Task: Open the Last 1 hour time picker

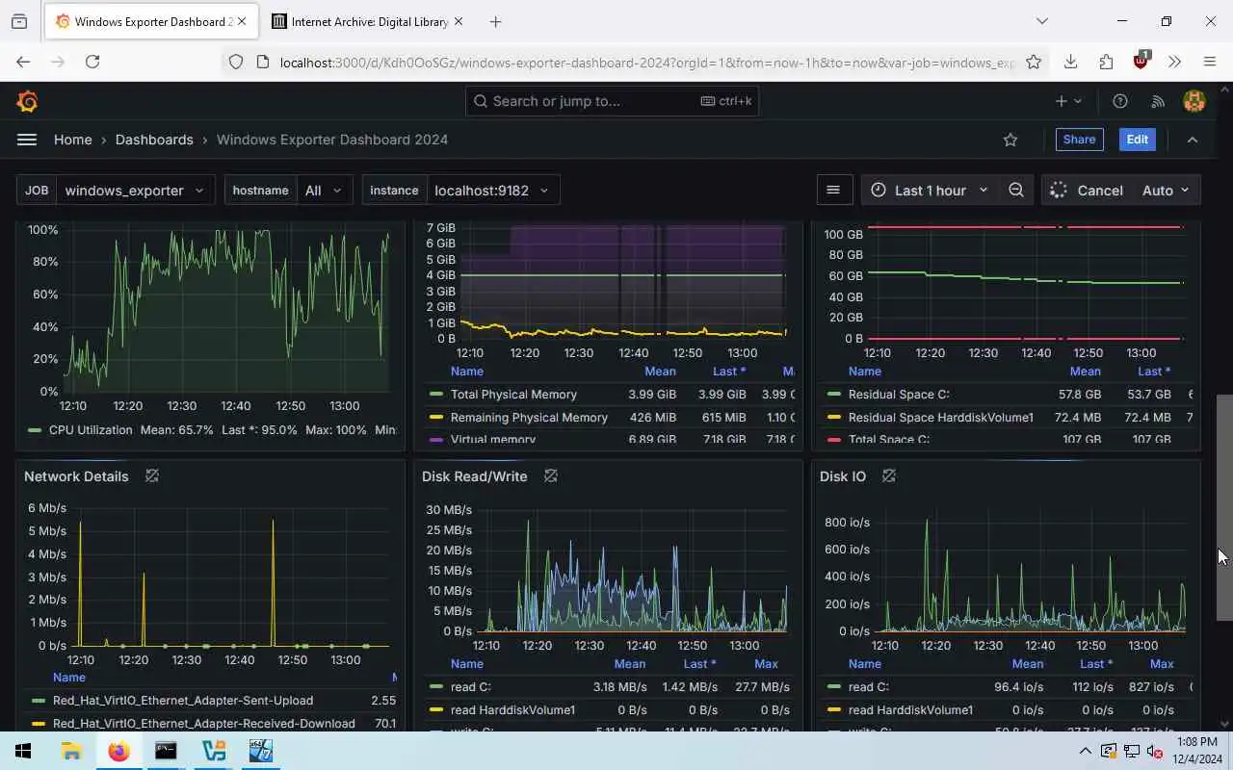Action: coord(930,191)
